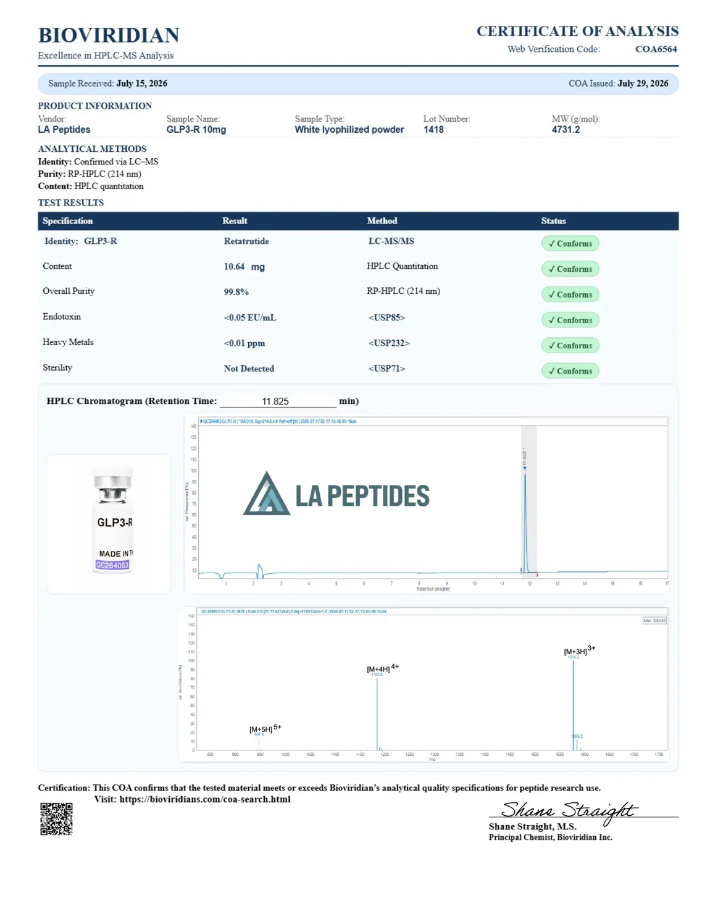Image resolution: width=710 pixels, height=919 pixels.
Task: Select the endotoxin result <0.05 EU/mL
Action: (250, 317)
